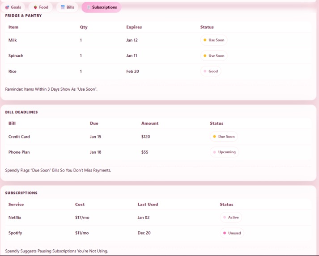Viewport: 319px width, 256px height.
Task: Click the strawberry icon on Food tab
Action: point(35,7)
